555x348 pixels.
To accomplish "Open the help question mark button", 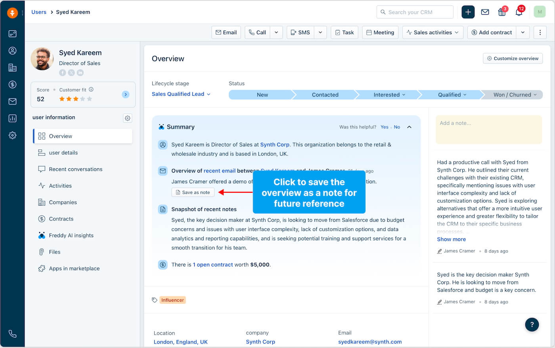I will click(x=532, y=325).
